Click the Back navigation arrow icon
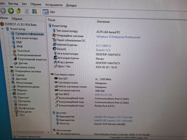The height and width of the screenshot is (140, 187). (3, 10)
